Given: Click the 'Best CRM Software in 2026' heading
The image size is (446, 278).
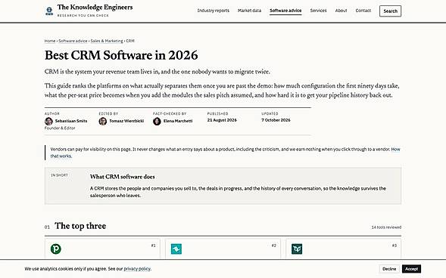Looking at the screenshot, I should (121, 55).
